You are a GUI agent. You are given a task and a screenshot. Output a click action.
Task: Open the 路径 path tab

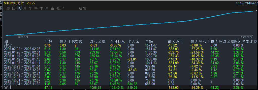82,8
